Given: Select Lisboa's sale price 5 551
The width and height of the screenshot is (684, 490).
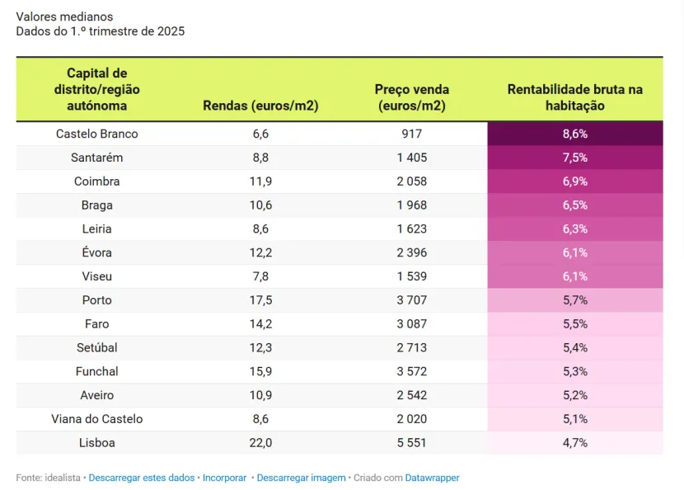Looking at the screenshot, I should [411, 443].
